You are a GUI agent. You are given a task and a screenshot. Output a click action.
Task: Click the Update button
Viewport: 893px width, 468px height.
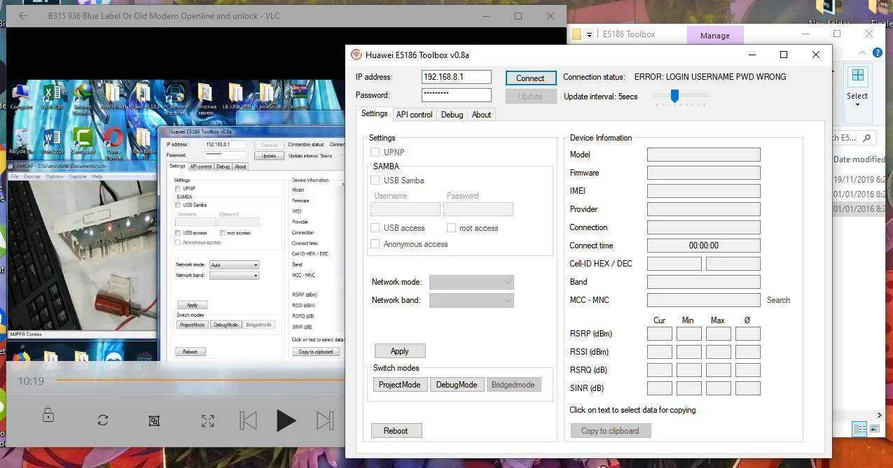coord(530,96)
